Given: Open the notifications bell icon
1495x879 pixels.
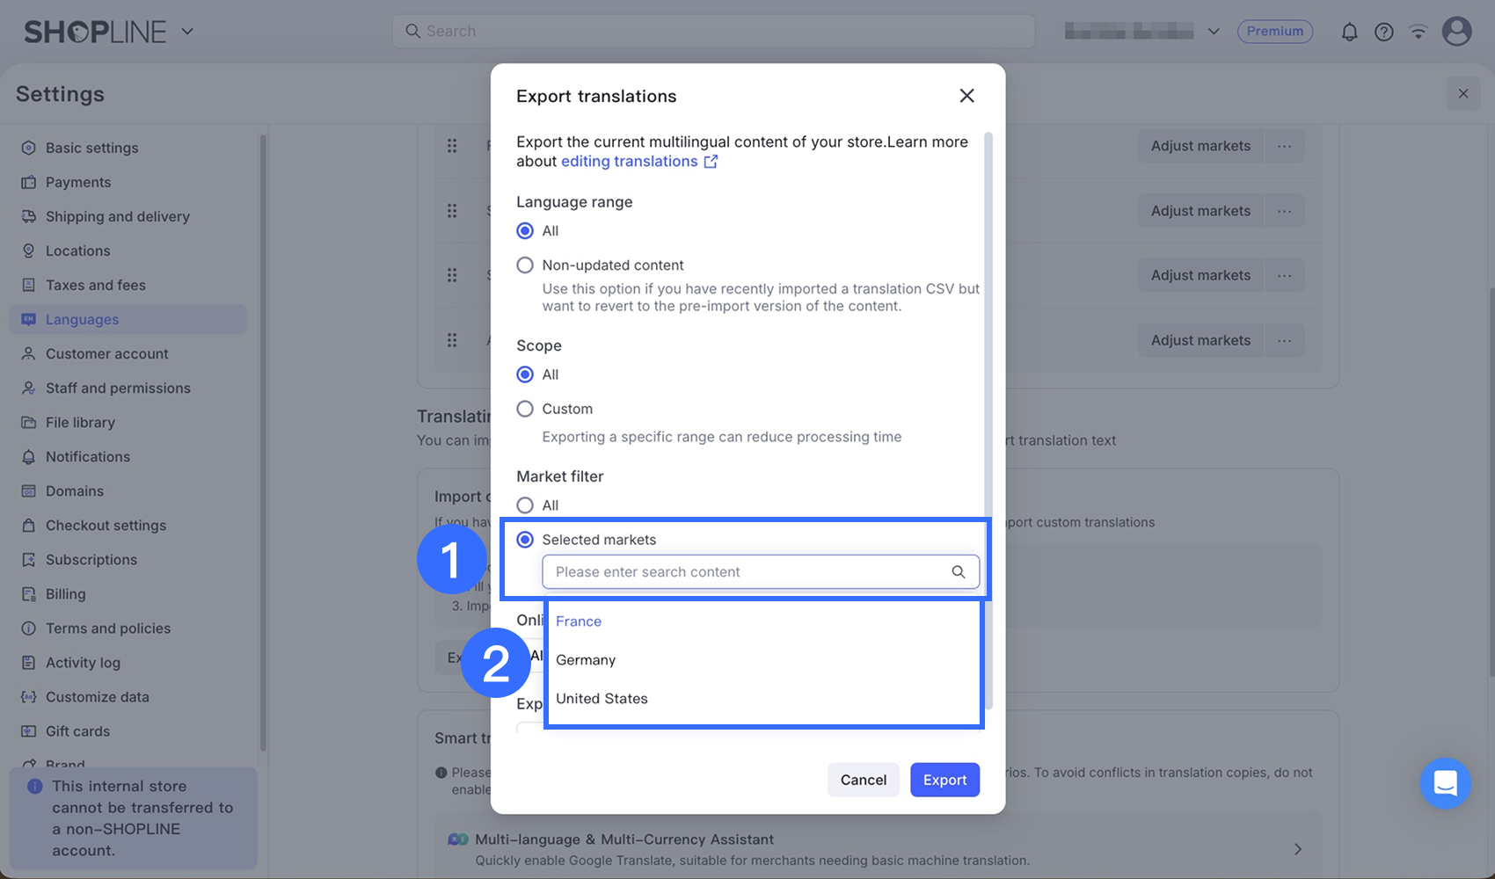Looking at the screenshot, I should tap(1349, 32).
